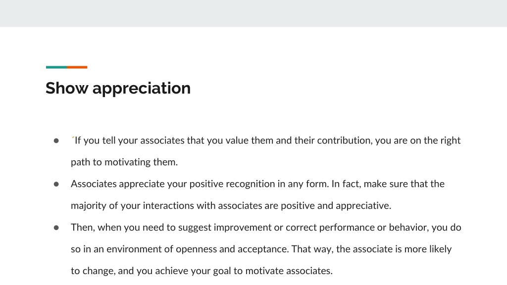
Task: Click the "Show appreciation" slide title
Action: [118, 88]
